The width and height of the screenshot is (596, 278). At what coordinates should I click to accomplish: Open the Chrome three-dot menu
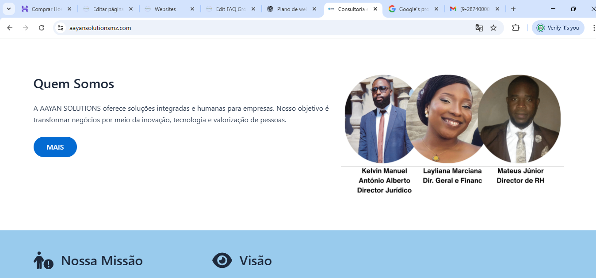(x=593, y=28)
